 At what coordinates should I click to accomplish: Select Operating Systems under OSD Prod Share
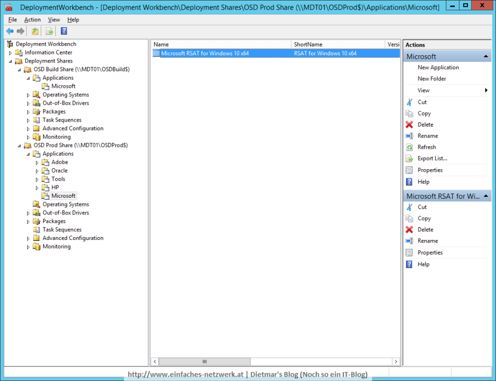(65, 204)
